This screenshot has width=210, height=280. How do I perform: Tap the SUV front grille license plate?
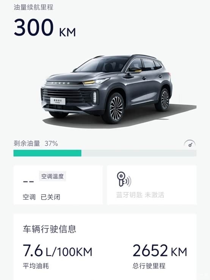(x=58, y=101)
